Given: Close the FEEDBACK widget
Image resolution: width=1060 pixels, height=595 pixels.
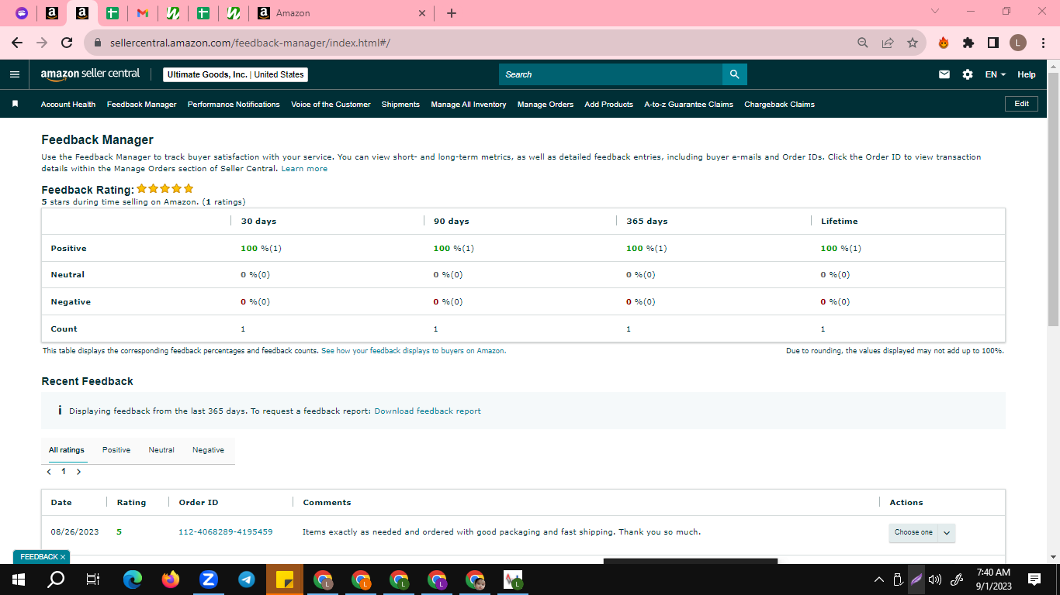Looking at the screenshot, I should (x=63, y=557).
